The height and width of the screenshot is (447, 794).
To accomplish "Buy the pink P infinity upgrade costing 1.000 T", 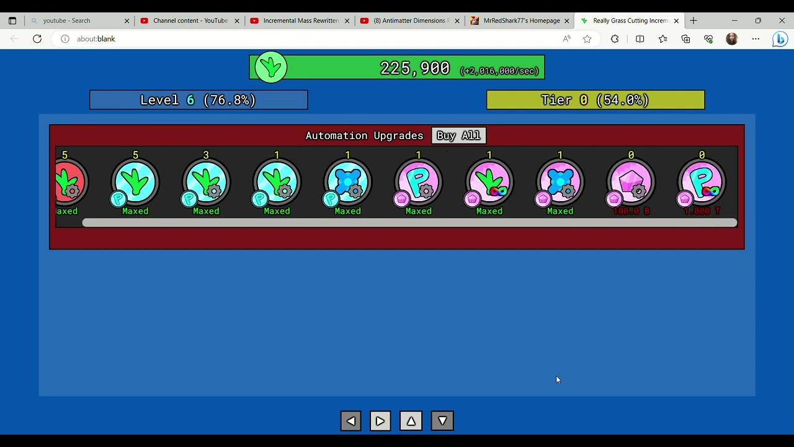I will point(701,183).
